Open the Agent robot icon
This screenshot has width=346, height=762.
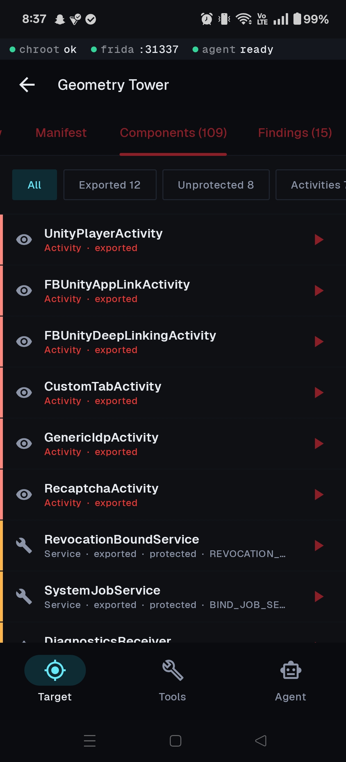coord(291,670)
